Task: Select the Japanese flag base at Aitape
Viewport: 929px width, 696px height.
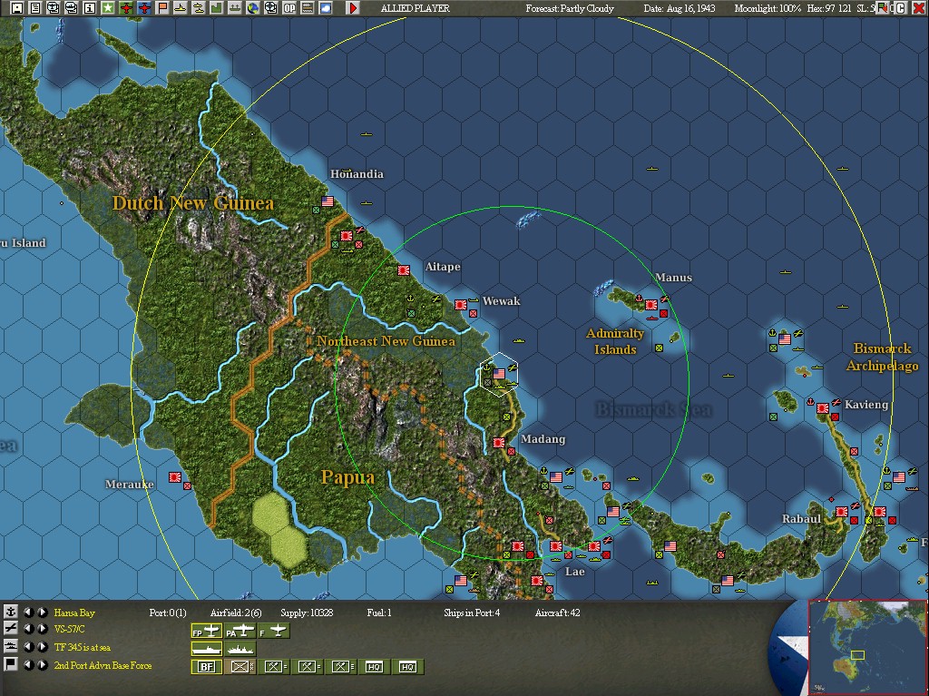Action: [404, 270]
